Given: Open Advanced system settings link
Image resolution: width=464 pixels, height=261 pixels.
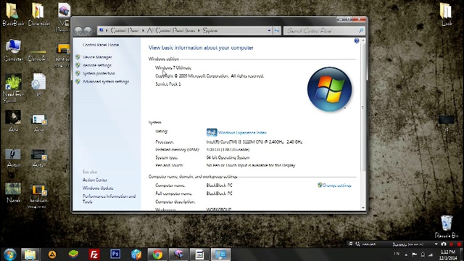Looking at the screenshot, I should tap(106, 81).
